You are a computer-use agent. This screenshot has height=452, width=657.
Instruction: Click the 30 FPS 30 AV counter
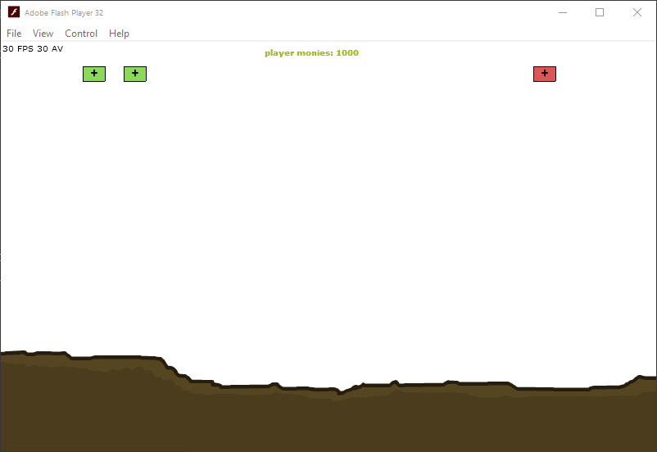click(33, 48)
